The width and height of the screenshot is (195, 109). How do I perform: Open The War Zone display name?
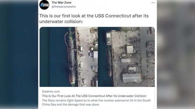tap(61, 2)
